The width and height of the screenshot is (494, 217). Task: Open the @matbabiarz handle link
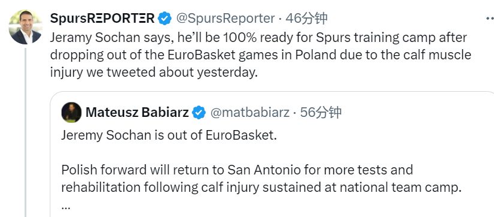click(x=250, y=113)
